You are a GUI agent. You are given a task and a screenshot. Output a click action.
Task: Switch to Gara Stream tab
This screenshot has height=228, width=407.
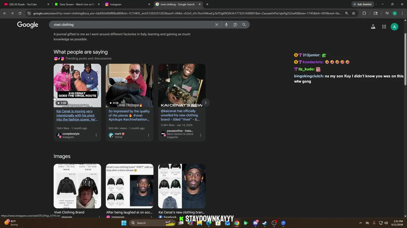[77, 4]
